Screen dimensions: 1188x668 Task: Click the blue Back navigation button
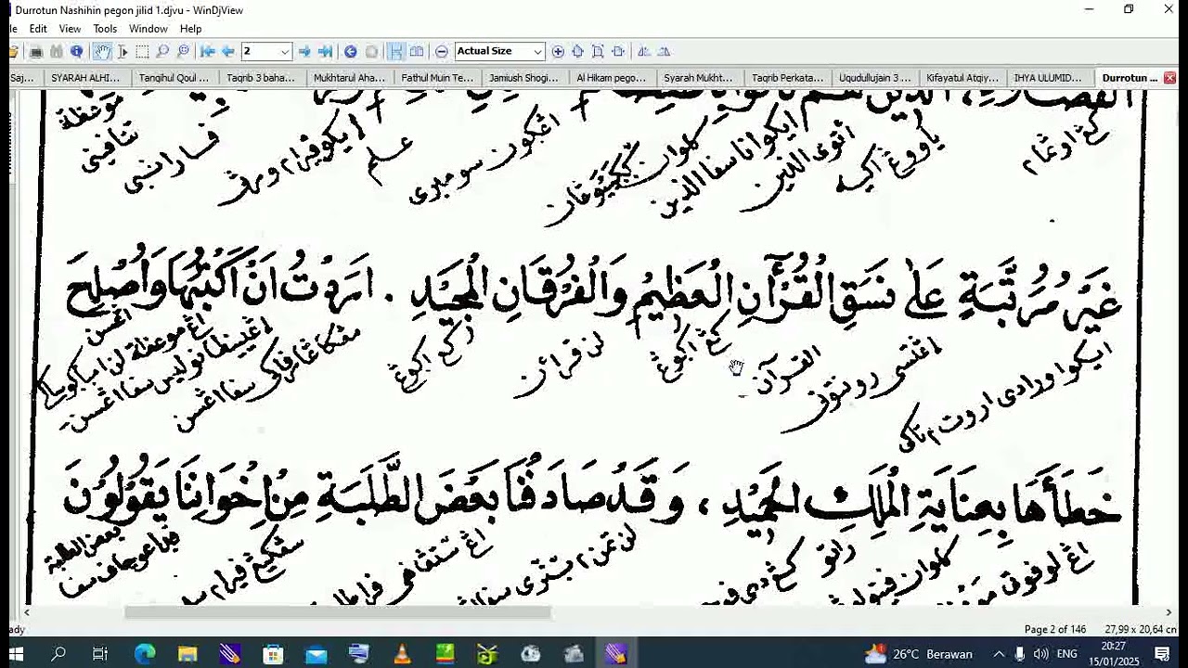click(x=350, y=51)
